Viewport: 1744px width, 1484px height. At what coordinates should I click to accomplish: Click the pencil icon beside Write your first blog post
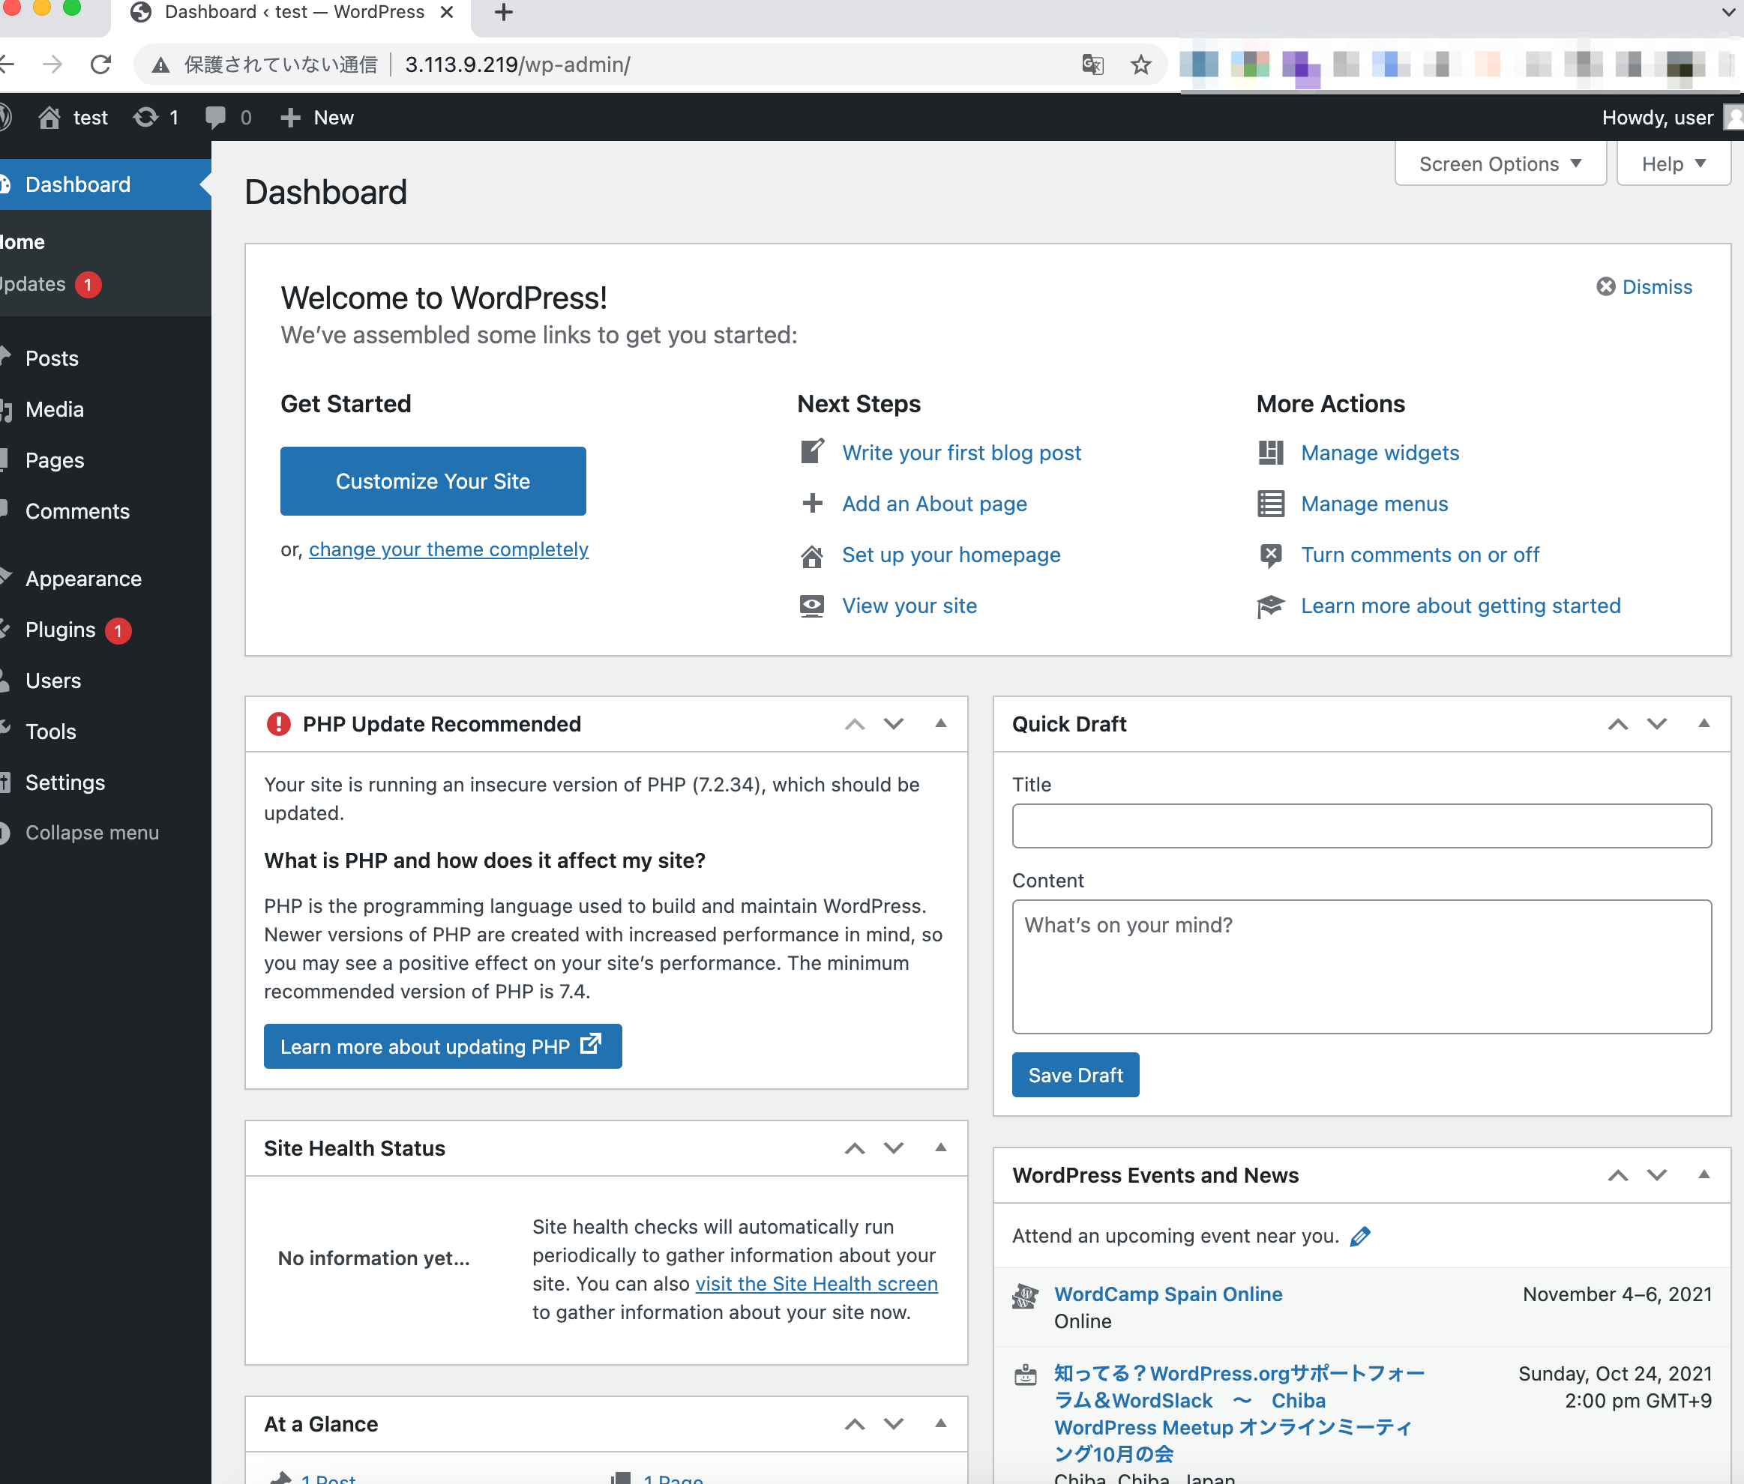811,452
